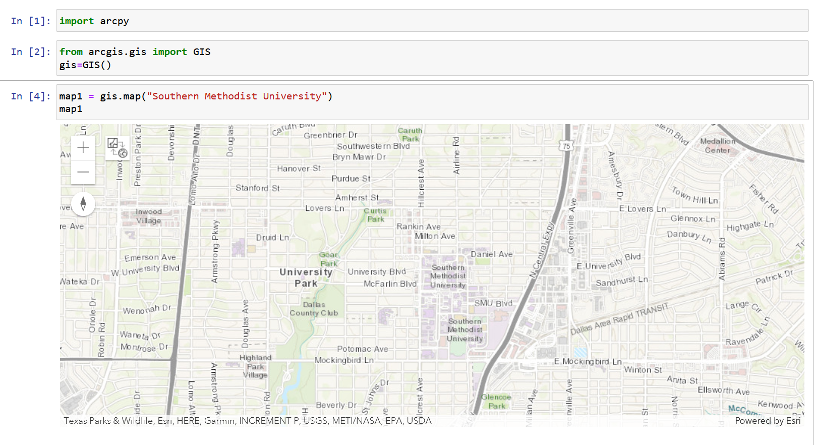Screen dimensions: 814x445
Task: Click the 'Dallas Country Club' map label
Action: (314, 309)
